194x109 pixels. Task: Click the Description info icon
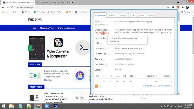pos(109,30)
